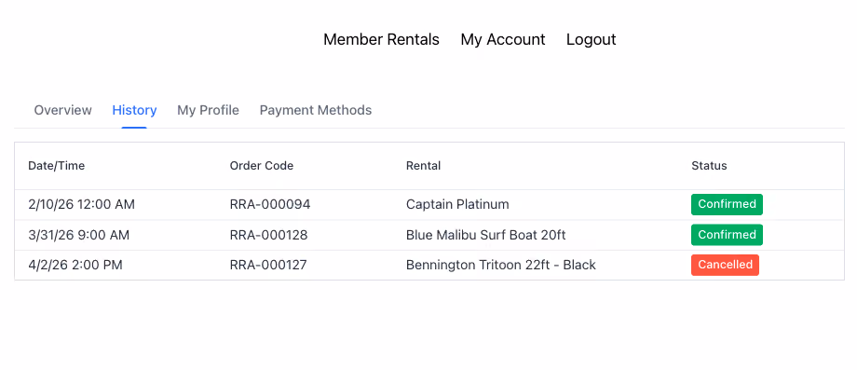Open the Member Rentals link
Screen dimensions: 857x370
(x=381, y=39)
